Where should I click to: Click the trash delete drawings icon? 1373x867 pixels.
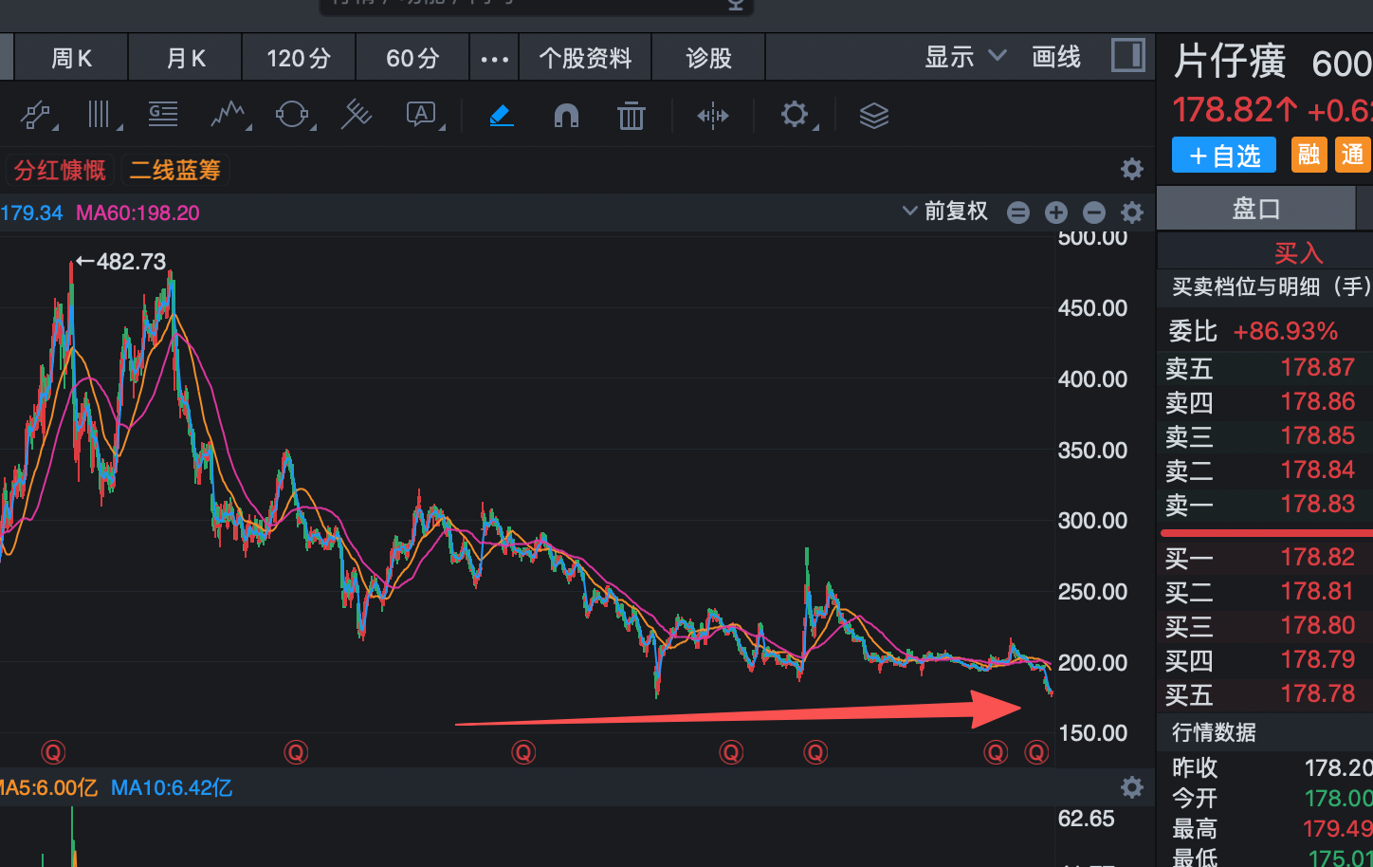coord(631,116)
